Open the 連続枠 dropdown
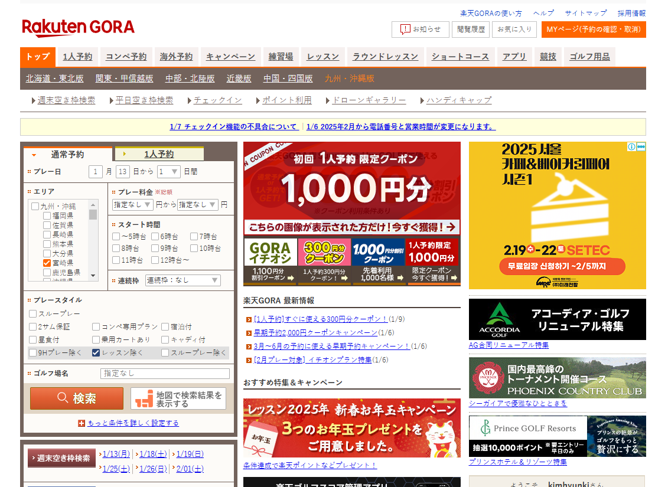This screenshot has height=487, width=668. click(x=183, y=280)
